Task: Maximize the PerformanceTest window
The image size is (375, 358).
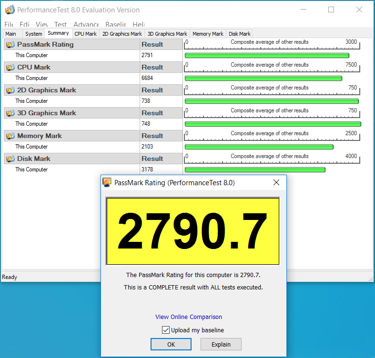Action: point(331,10)
